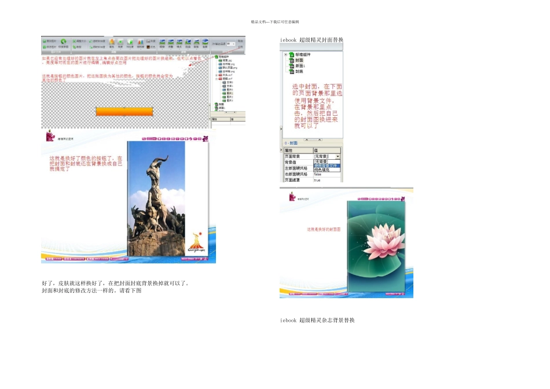Open the 着色 colorize adjustment

(x=112, y=43)
